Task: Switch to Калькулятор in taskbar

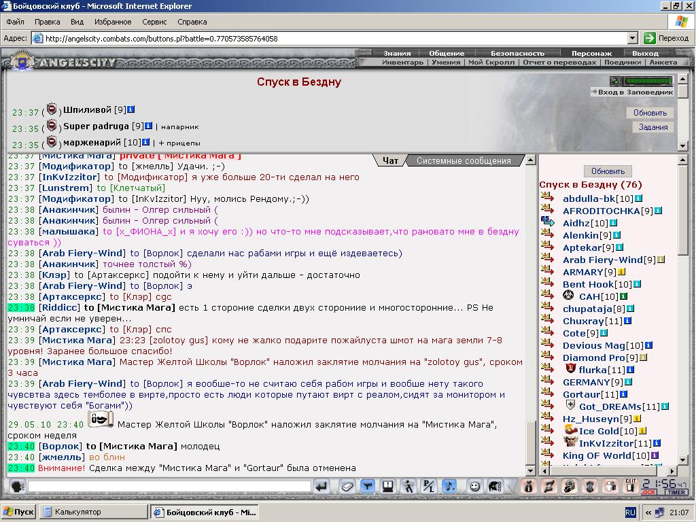Action: click(93, 512)
